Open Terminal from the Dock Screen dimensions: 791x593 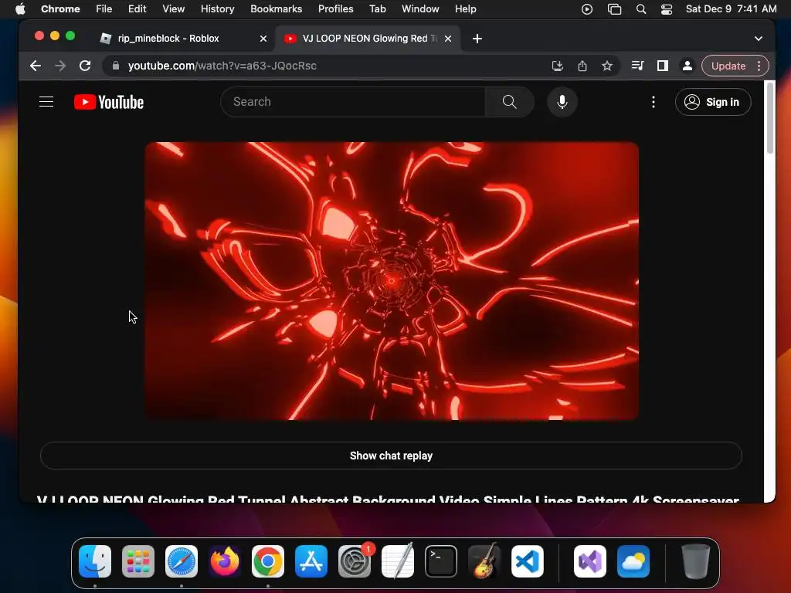[x=441, y=561]
